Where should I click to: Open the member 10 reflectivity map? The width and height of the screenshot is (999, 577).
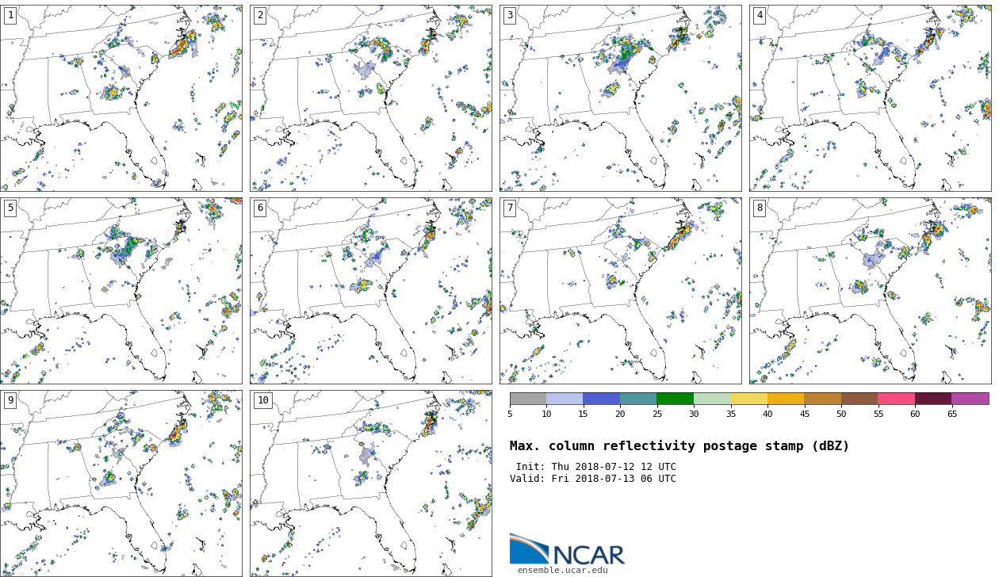[371, 483]
